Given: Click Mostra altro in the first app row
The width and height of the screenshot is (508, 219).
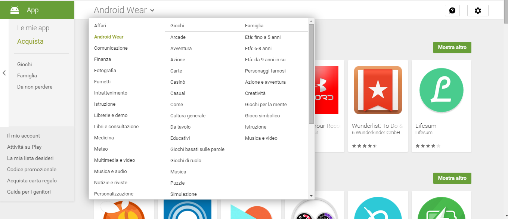Looking at the screenshot, I should (x=452, y=47).
